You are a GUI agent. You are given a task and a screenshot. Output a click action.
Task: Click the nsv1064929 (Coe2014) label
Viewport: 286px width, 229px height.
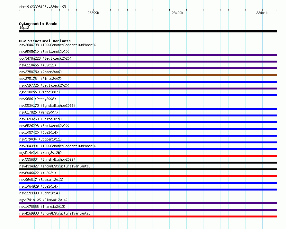[x=39, y=186]
